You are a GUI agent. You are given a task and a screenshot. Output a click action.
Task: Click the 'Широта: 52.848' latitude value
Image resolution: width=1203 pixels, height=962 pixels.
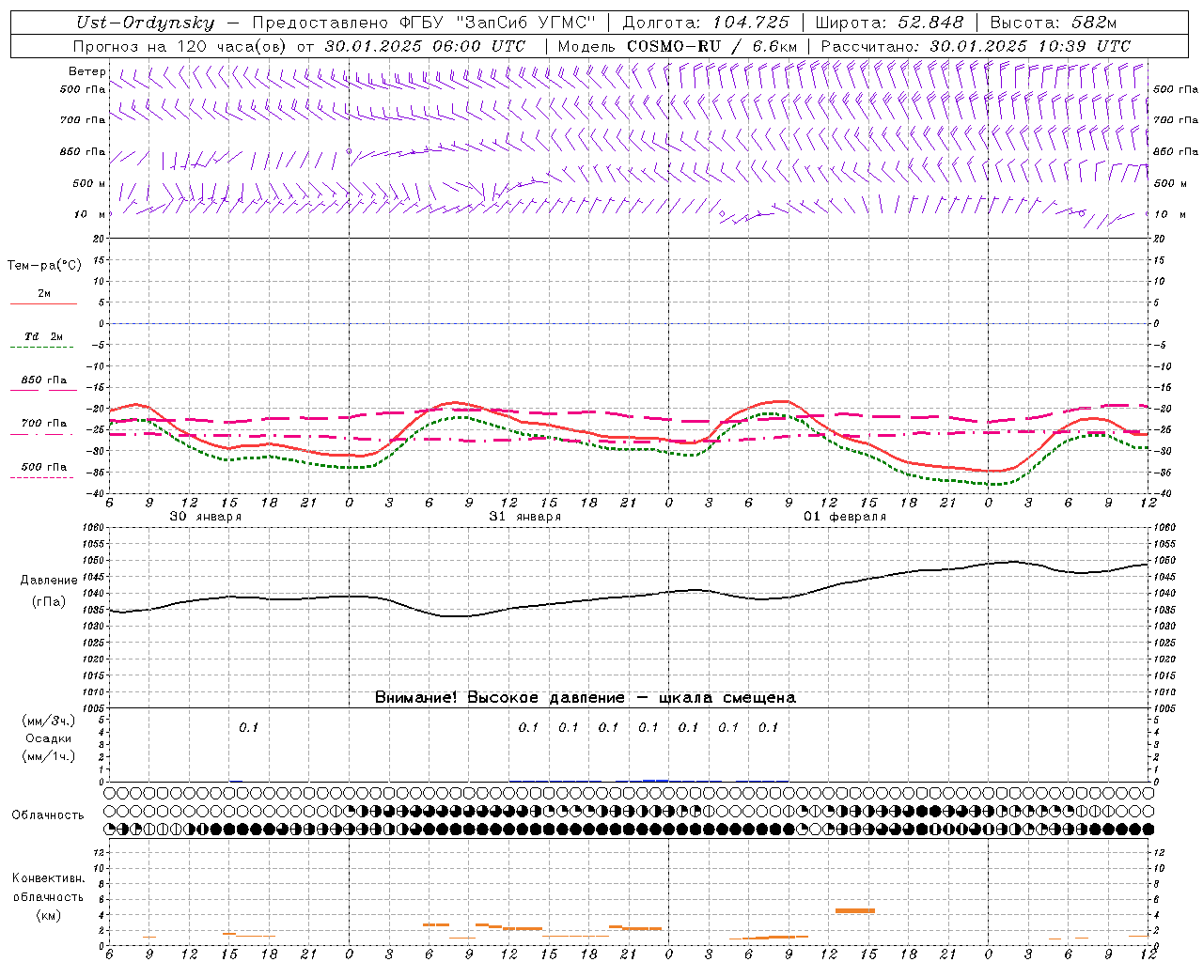click(889, 23)
